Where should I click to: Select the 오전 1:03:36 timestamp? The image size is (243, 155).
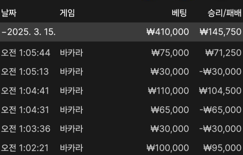[x=26, y=129]
